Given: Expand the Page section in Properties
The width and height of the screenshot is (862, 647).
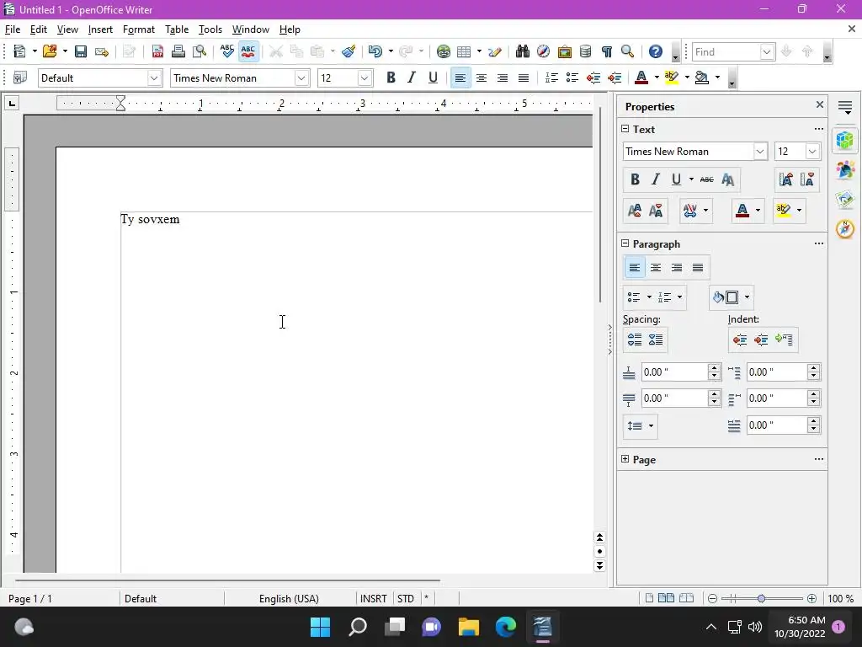Looking at the screenshot, I should click(625, 459).
